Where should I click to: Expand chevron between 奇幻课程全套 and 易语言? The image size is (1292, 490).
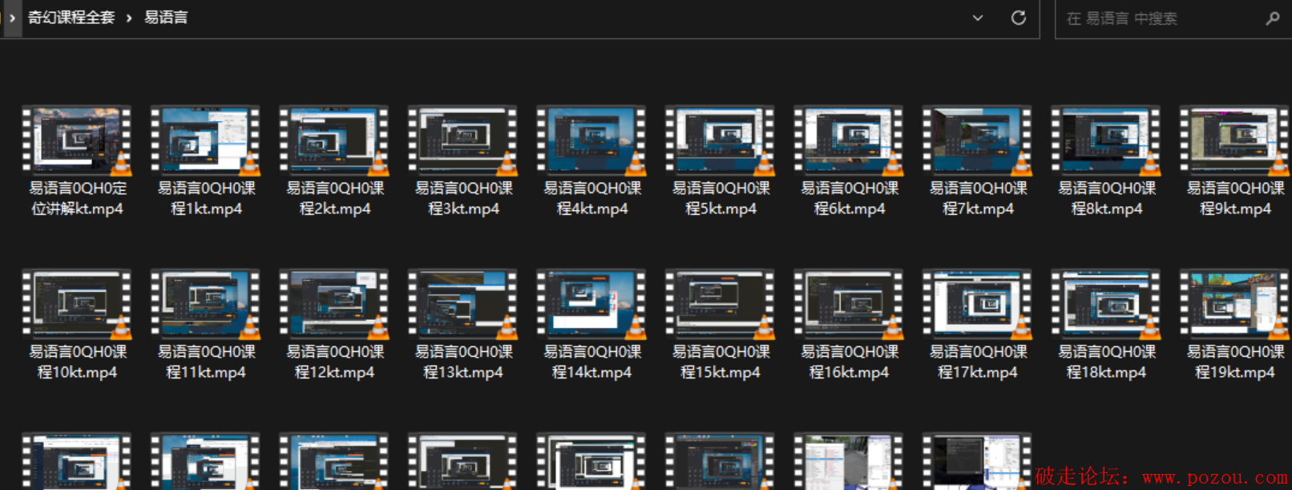(129, 18)
